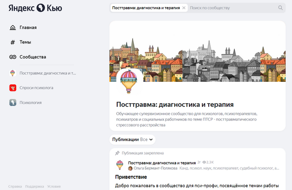Open the Приветствие post title
Viewport: 292px width, 190px height.
(131, 177)
